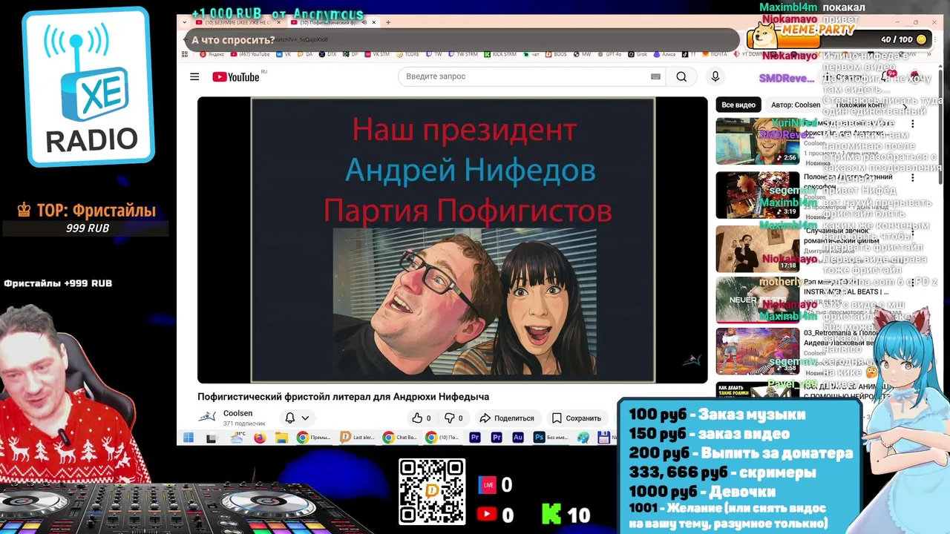Open the TW Twitch bookmark

click(x=434, y=54)
